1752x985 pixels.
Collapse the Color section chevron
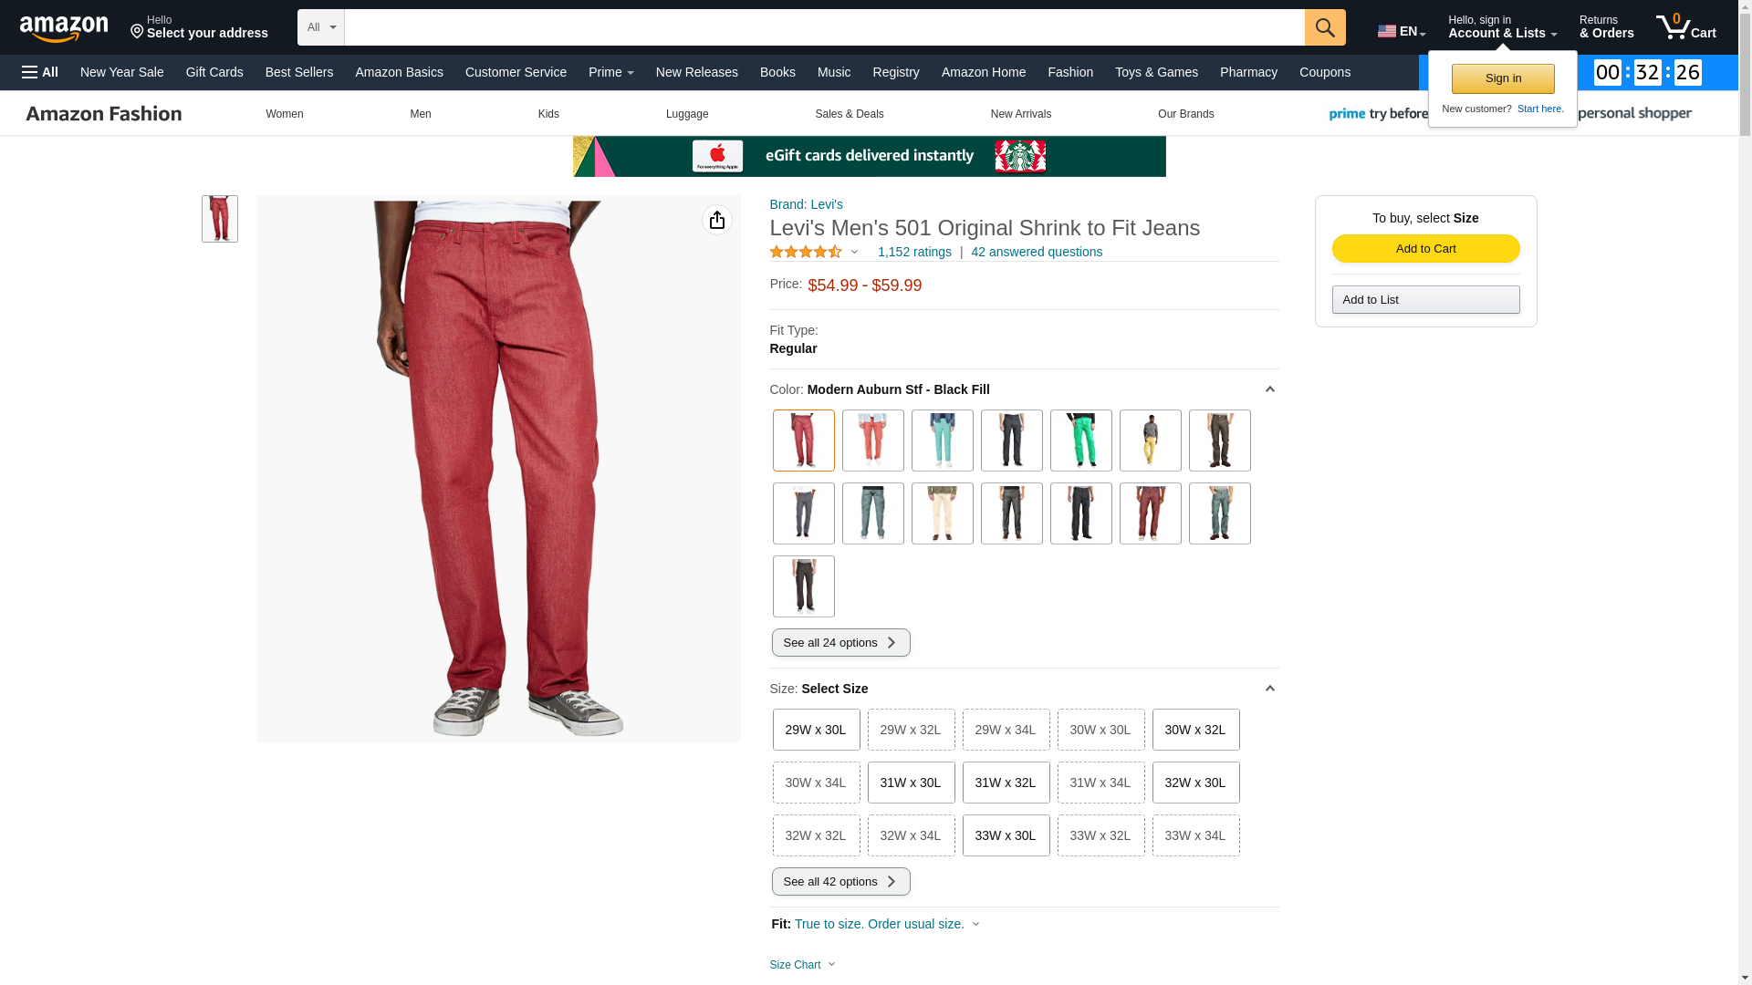[1269, 389]
